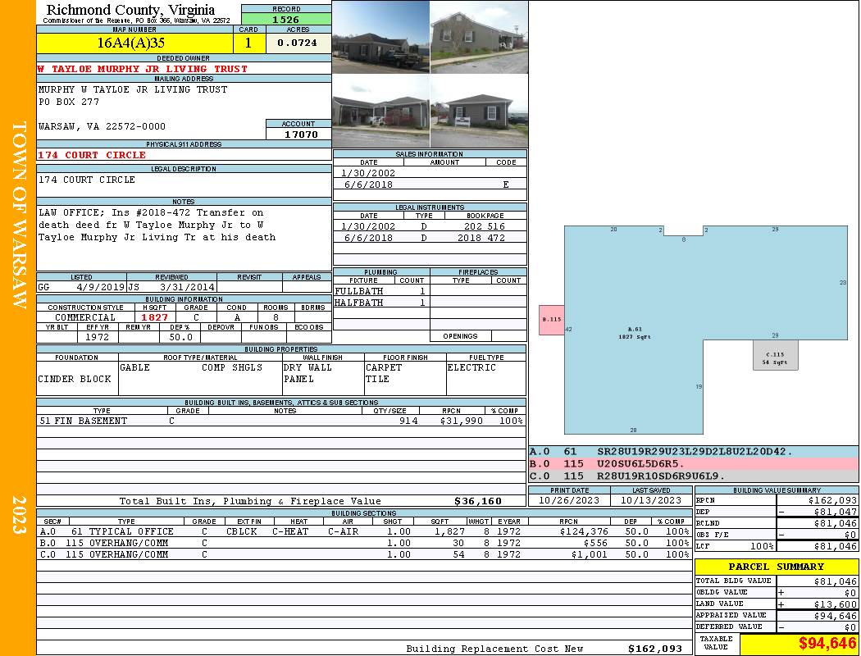
Task: Select the A.0 sketch legend row
Action: (x=693, y=452)
